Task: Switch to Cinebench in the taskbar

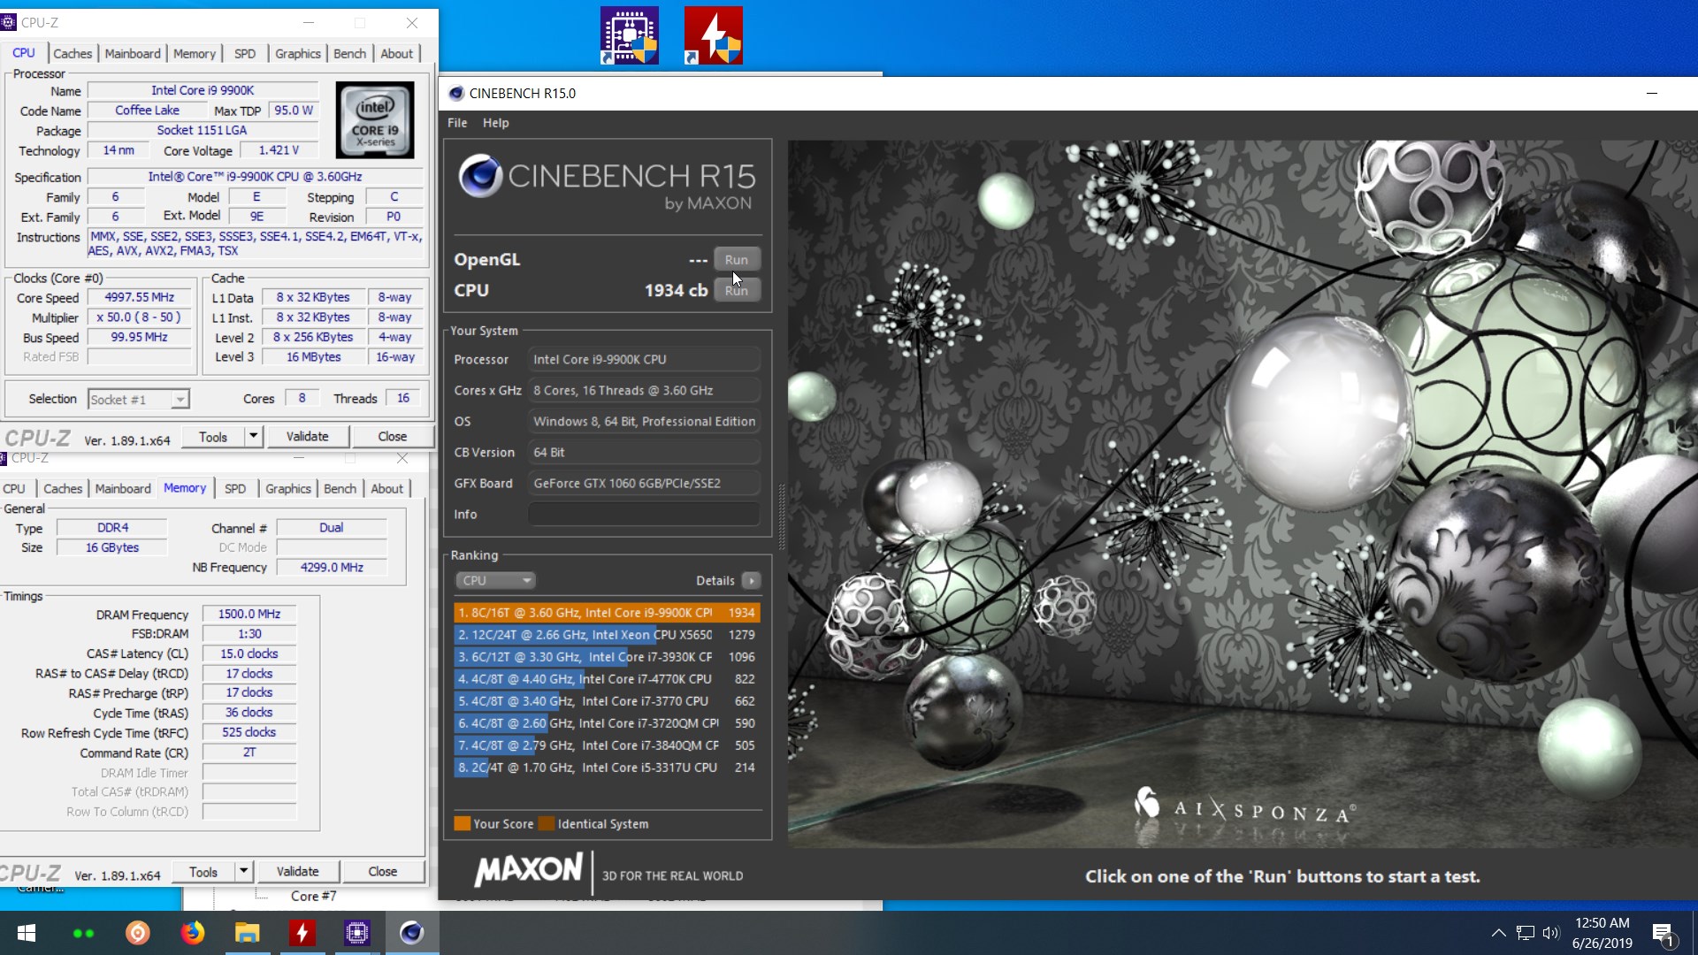Action: tap(412, 933)
